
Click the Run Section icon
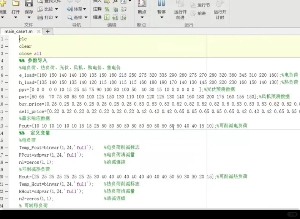pyautogui.click(x=193, y=5)
